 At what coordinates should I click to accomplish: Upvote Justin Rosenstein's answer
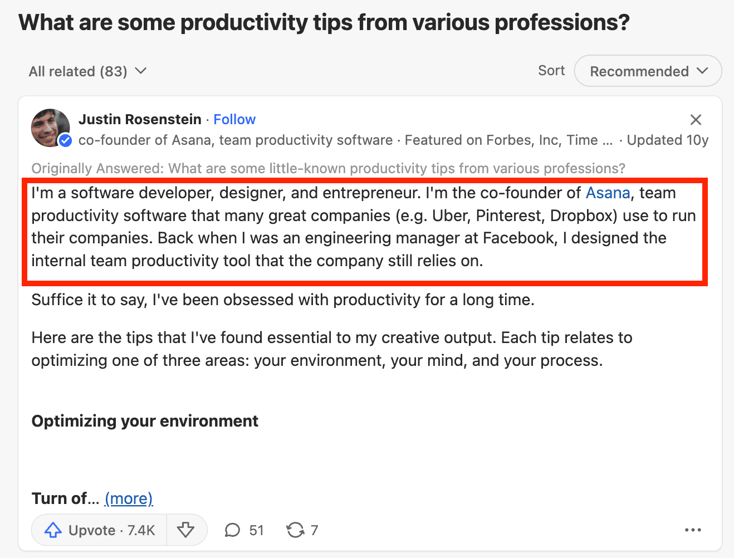click(100, 530)
